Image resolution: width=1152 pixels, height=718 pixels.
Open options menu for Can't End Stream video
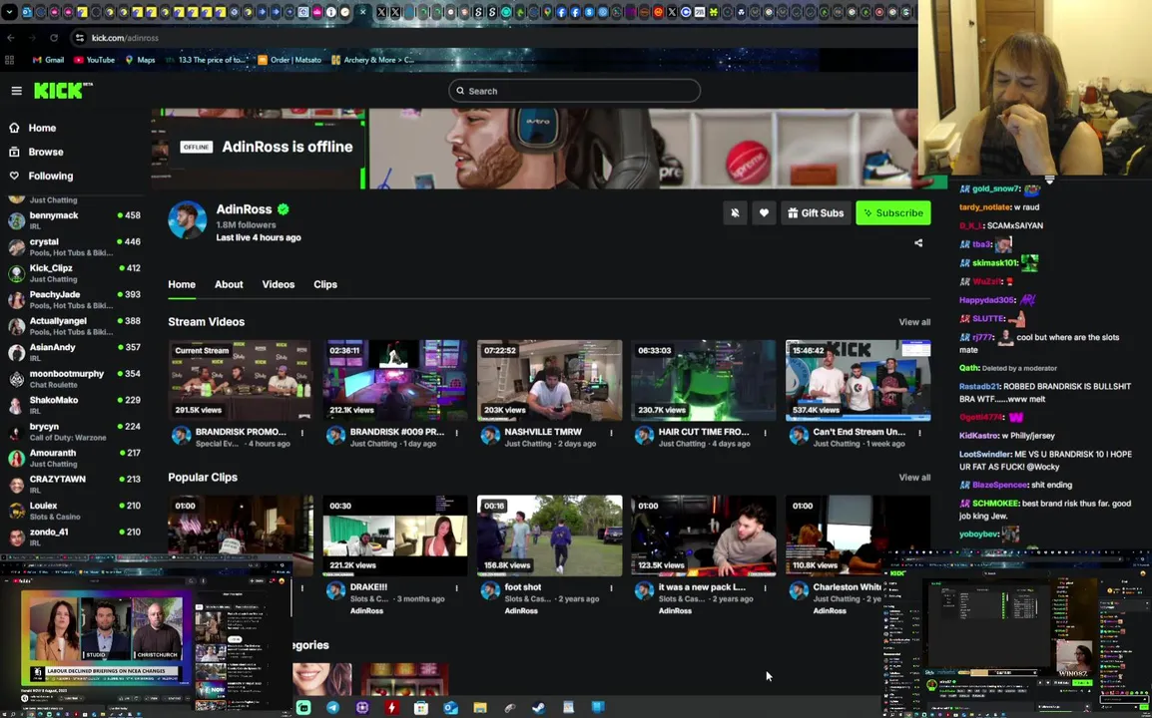(x=919, y=433)
